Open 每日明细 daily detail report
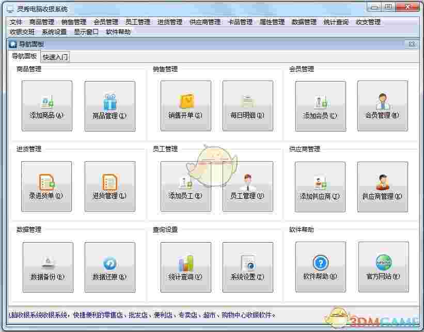 (x=248, y=106)
